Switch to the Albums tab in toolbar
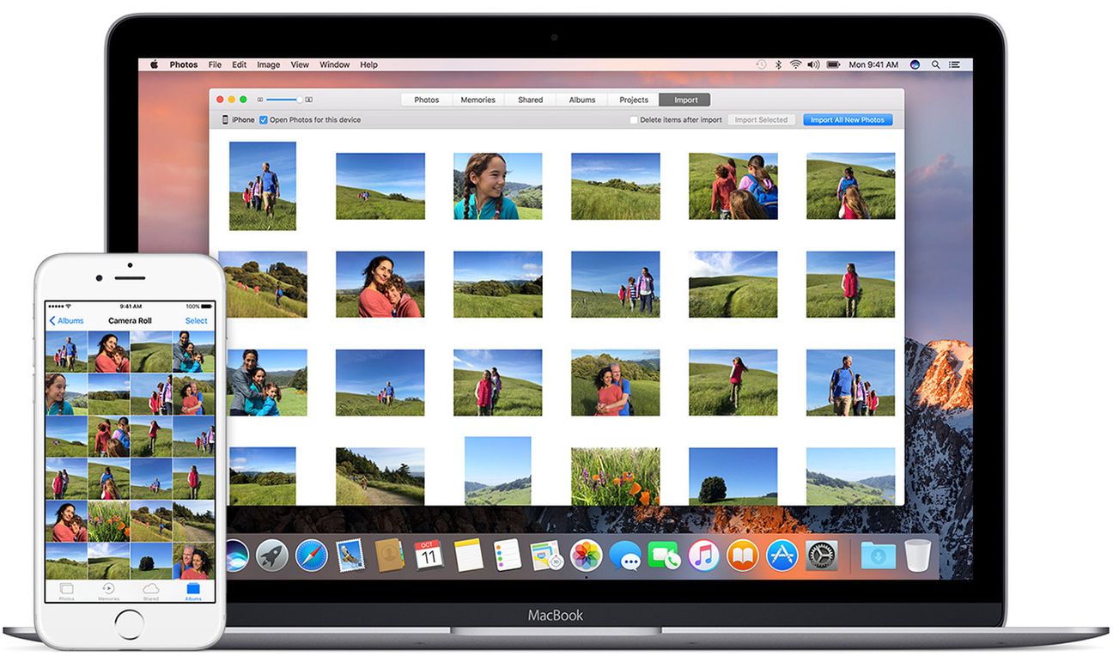 click(582, 100)
